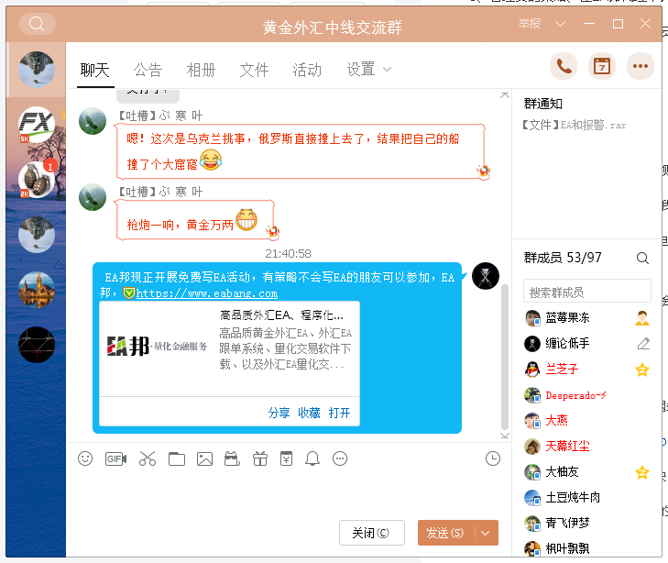668x563 pixels.
Task: Start a group voice call
Action: pyautogui.click(x=564, y=67)
